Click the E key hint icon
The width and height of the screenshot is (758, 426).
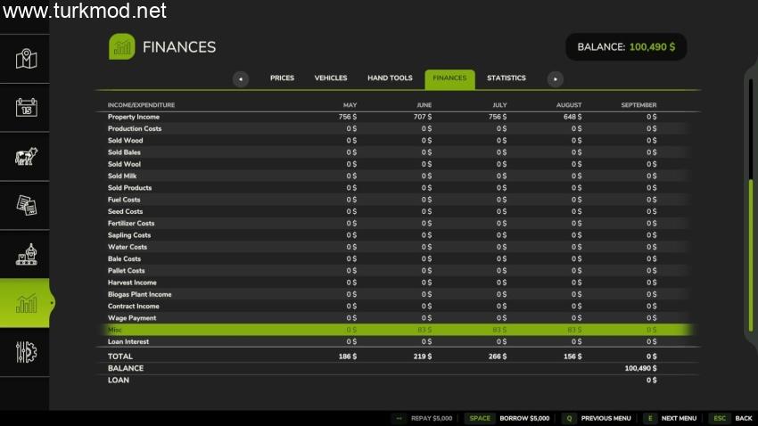(x=650, y=418)
